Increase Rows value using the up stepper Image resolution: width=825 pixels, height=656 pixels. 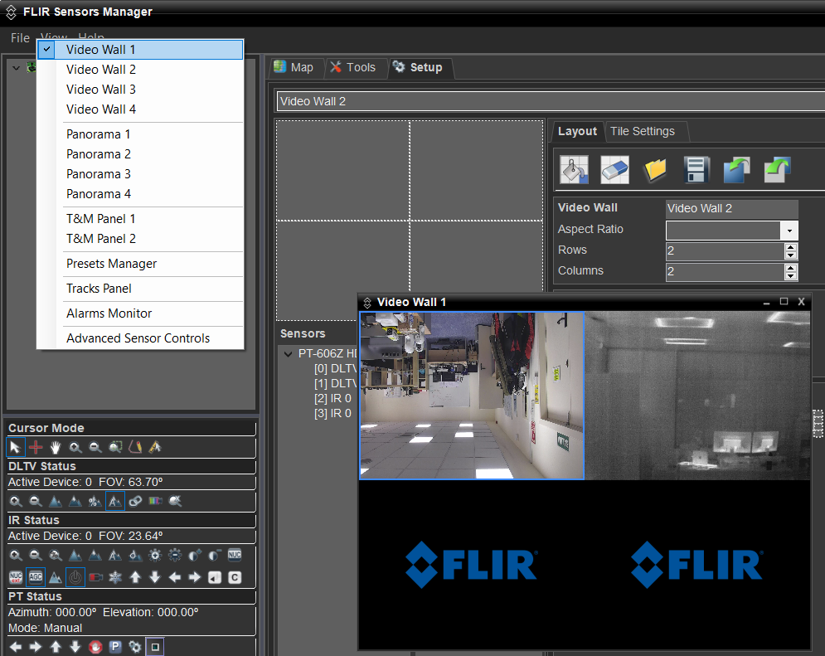(x=789, y=247)
